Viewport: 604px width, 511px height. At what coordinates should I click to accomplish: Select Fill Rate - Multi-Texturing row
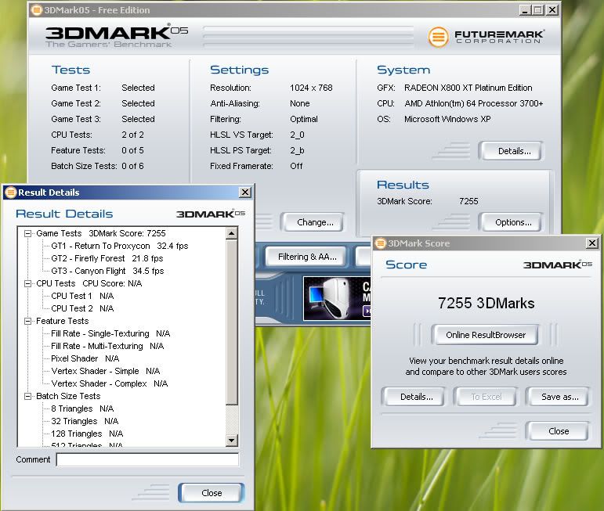click(107, 346)
